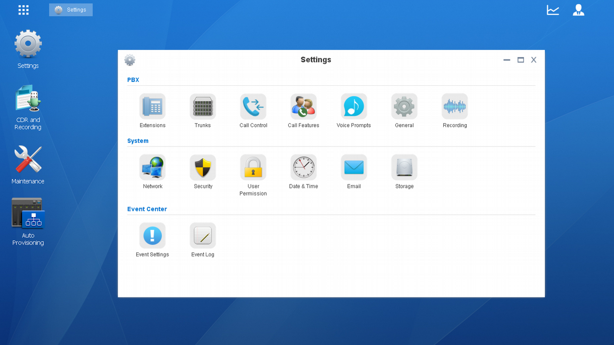Click the System section heading
The height and width of the screenshot is (345, 614).
pyautogui.click(x=138, y=141)
